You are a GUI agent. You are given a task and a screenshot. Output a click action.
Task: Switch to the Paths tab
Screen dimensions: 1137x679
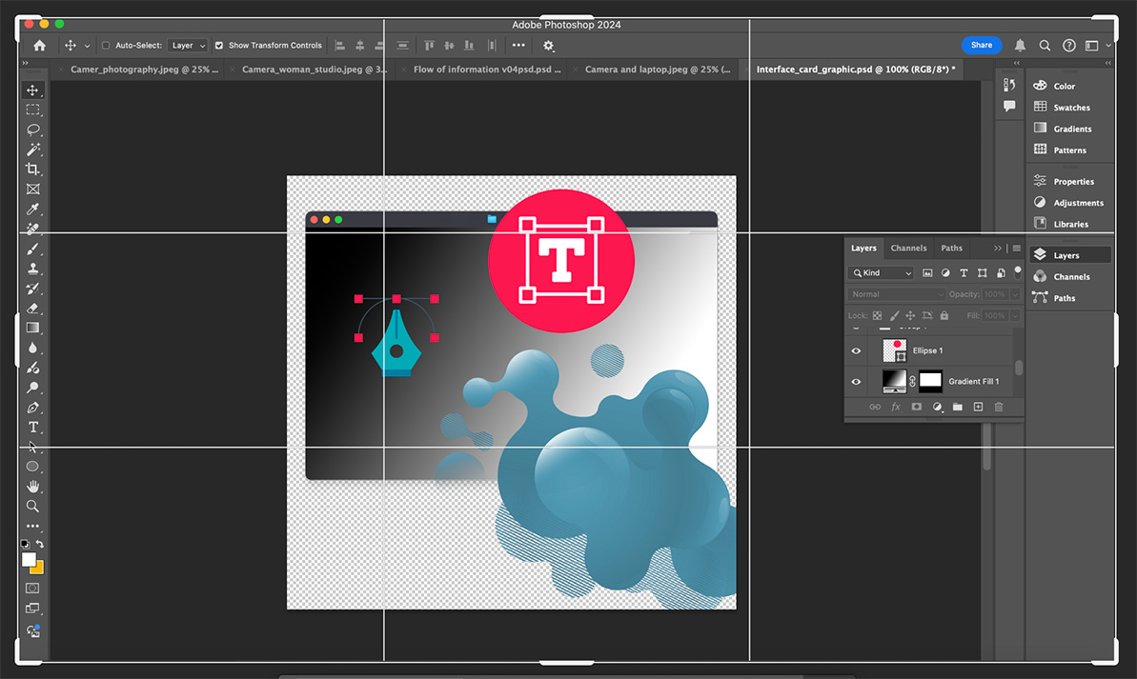[951, 248]
